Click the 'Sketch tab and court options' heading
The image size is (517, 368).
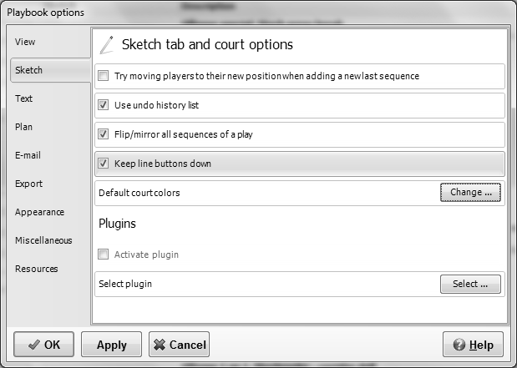pos(207,44)
